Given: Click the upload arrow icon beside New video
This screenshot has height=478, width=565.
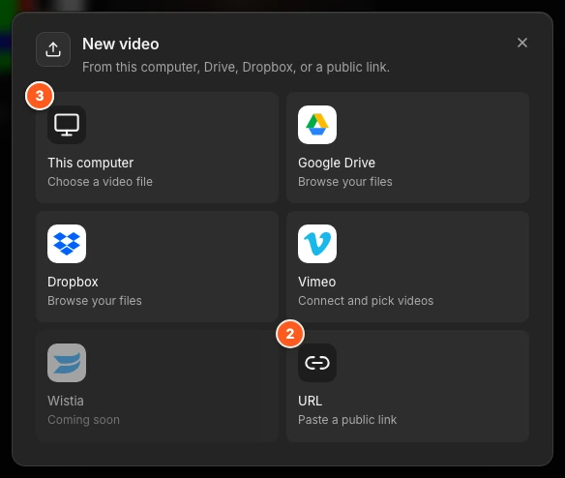Looking at the screenshot, I should pos(53,49).
